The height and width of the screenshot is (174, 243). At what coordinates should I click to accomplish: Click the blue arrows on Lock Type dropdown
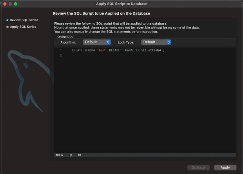pyautogui.click(x=169, y=42)
